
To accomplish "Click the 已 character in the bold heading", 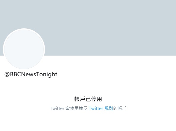I will (88, 99).
